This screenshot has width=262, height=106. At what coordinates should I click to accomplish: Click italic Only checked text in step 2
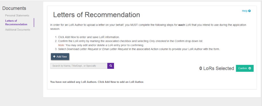click(x=157, y=41)
